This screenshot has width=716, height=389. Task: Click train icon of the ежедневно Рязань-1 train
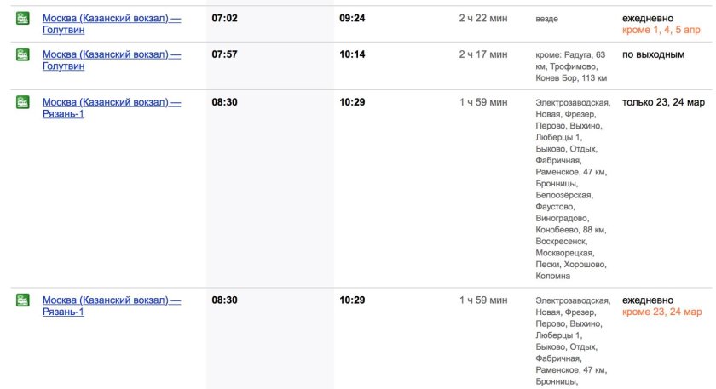23,300
